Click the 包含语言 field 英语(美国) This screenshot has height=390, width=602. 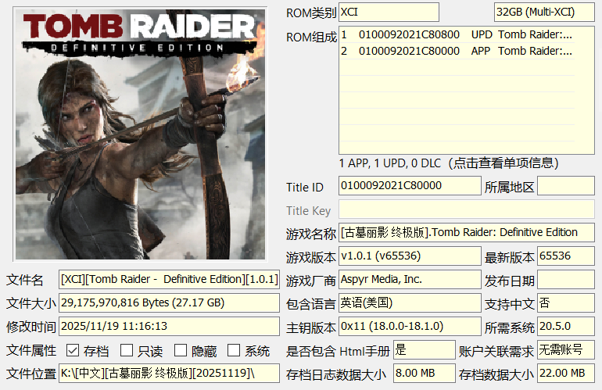point(410,303)
